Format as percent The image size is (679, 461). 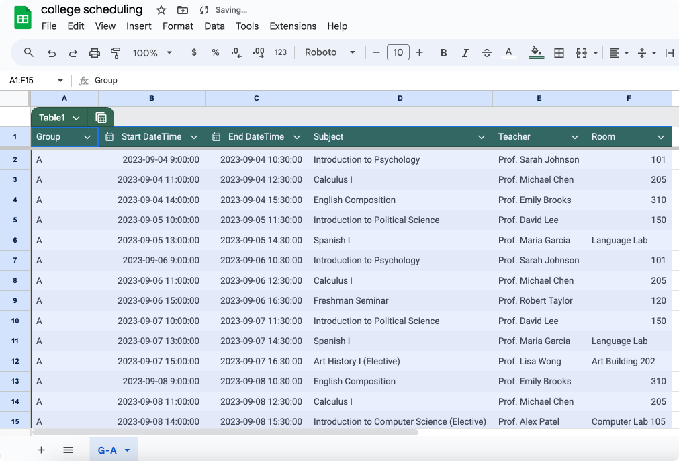tap(215, 52)
